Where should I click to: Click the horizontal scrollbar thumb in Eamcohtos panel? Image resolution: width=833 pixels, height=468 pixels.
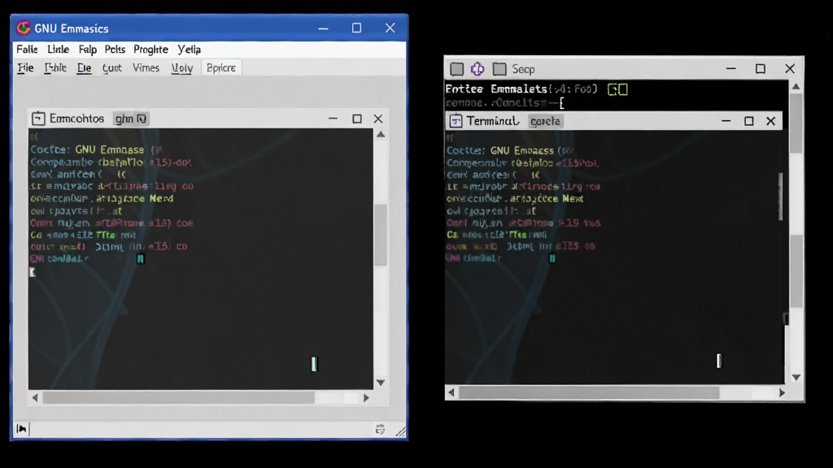pos(178,397)
